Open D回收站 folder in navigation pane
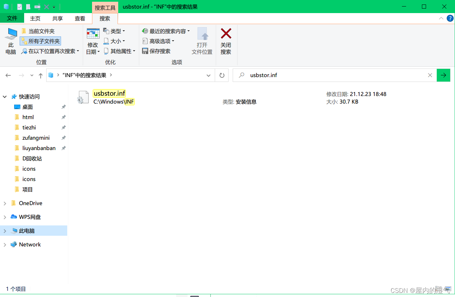 (32, 159)
